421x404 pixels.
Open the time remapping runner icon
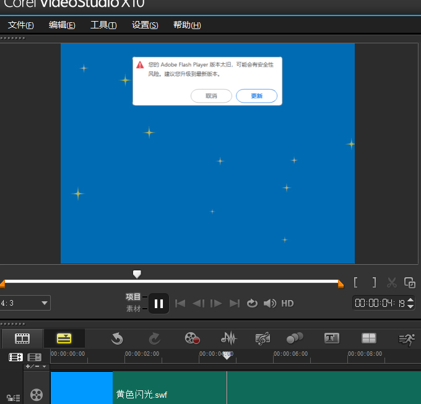coord(407,340)
